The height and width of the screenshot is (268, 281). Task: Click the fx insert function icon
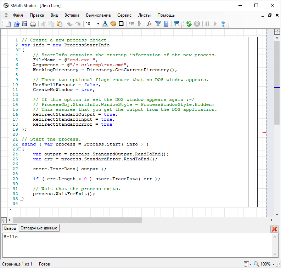click(x=150, y=24)
